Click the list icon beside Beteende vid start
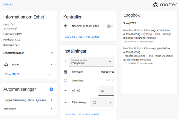 (x=65, y=62)
